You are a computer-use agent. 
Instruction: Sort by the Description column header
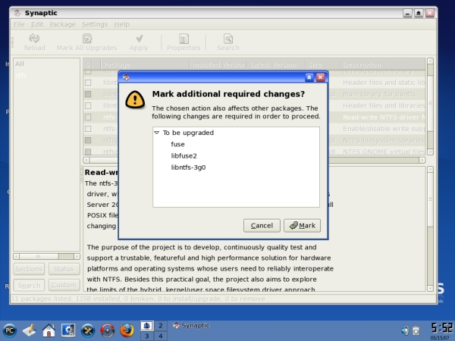coord(383,64)
